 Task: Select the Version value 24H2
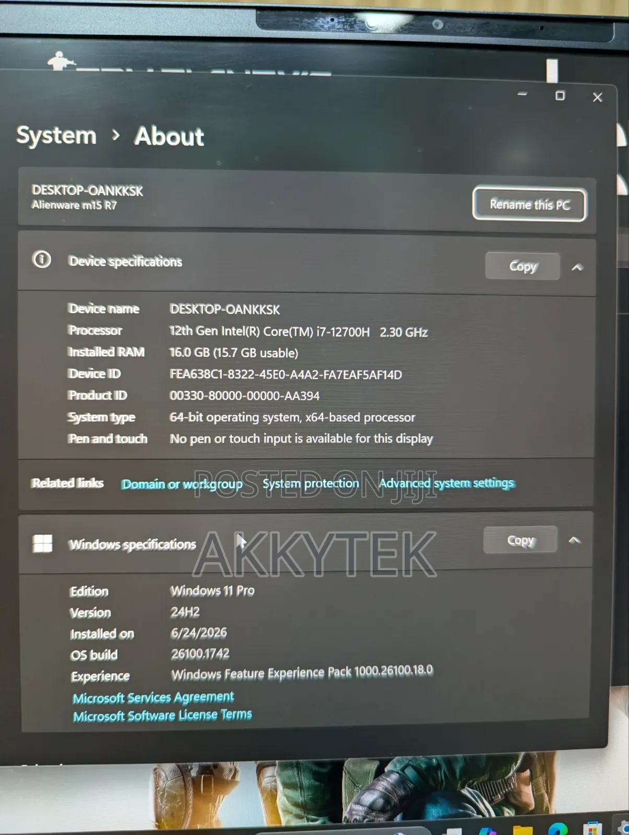[x=185, y=612]
